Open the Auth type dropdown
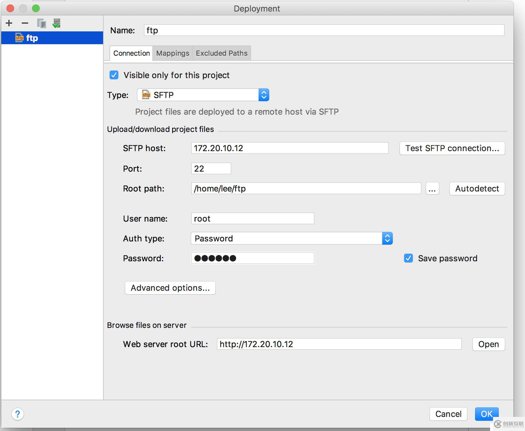This screenshot has height=431, width=525. tap(387, 238)
